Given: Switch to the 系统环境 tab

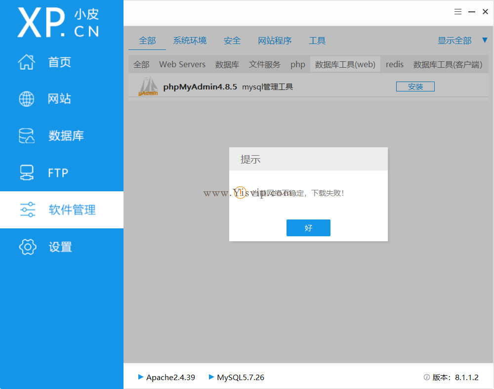Looking at the screenshot, I should click(x=190, y=41).
